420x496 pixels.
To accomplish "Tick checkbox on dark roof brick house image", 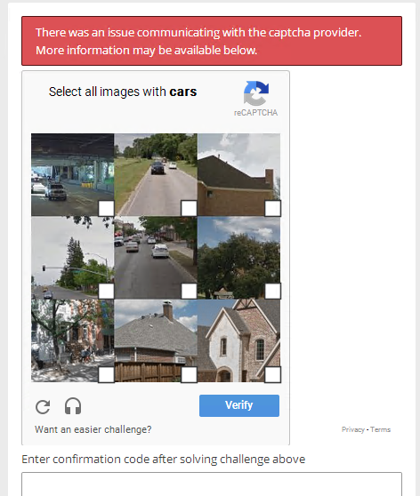I will coord(272,208).
